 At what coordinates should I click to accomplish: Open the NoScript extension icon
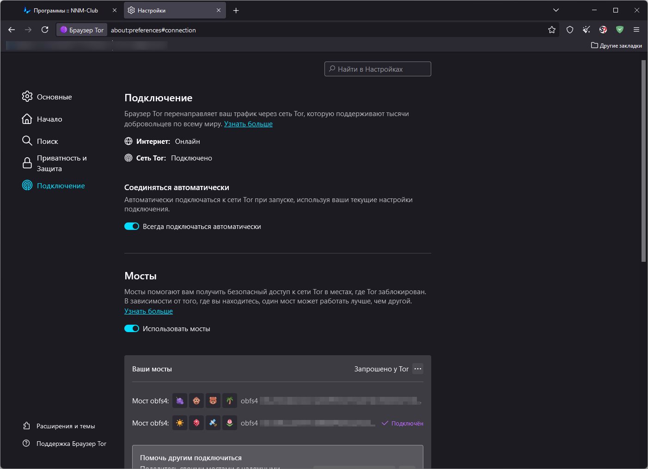[x=603, y=30]
